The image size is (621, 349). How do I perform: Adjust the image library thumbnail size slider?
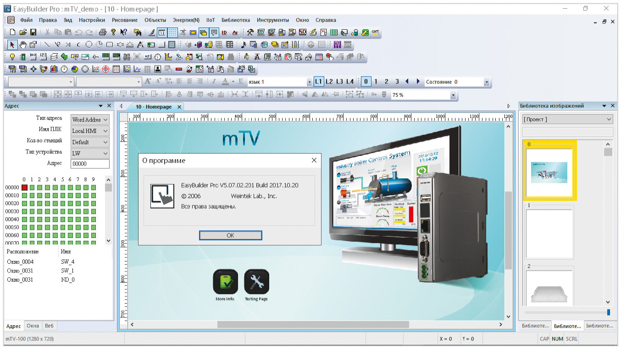[609, 312]
